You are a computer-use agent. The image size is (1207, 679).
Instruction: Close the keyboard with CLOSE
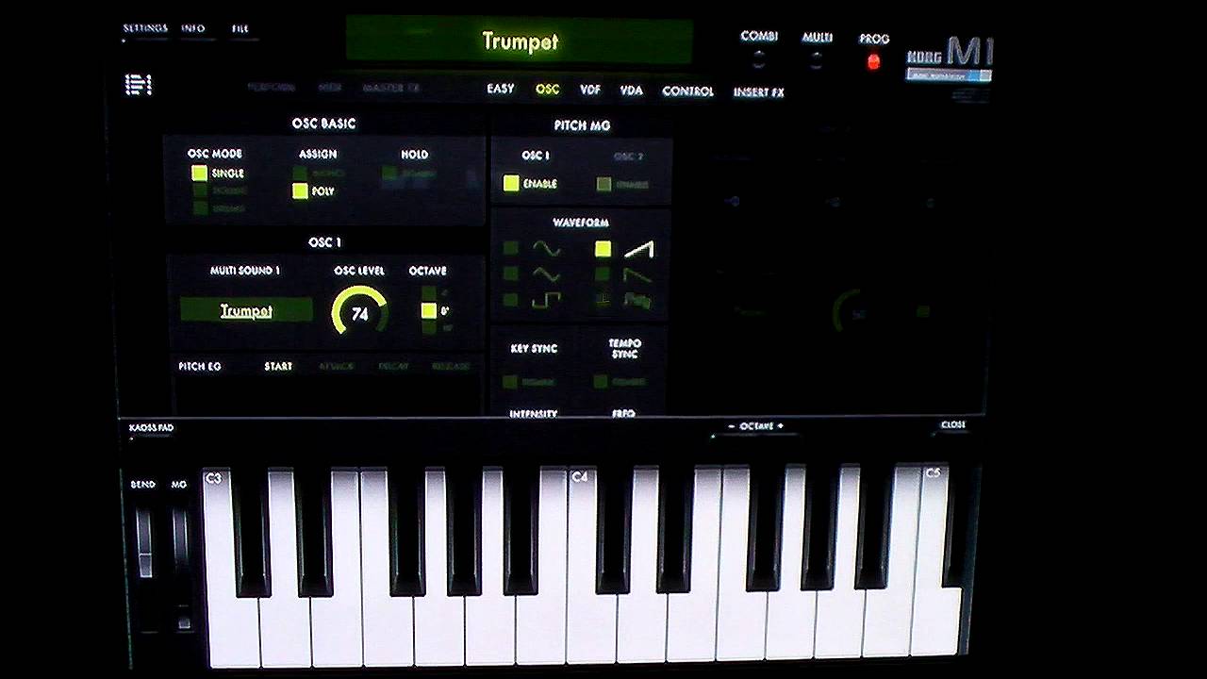953,425
